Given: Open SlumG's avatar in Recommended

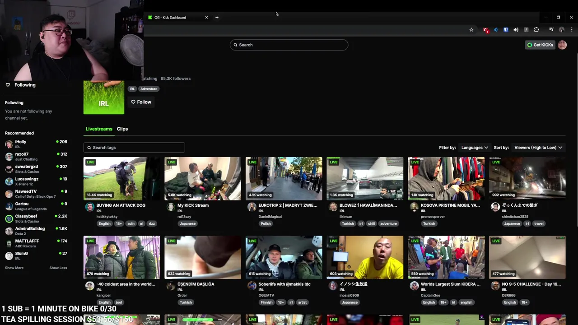Looking at the screenshot, I should [9, 256].
